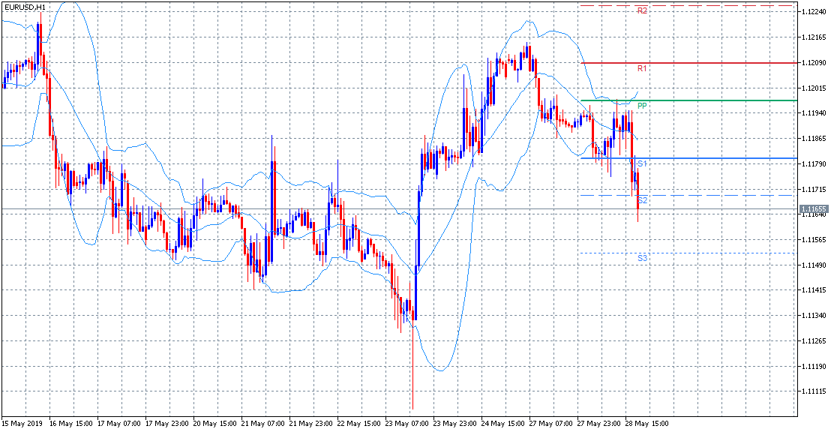The image size is (837, 432).
Task: Click the 15 May 2019 date label
Action: [x=20, y=423]
